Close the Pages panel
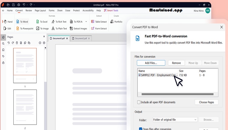This screenshot has height=130, width=228. pyautogui.click(x=44, y=37)
